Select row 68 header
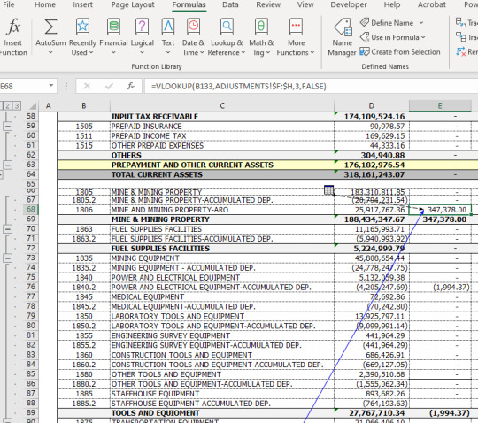This screenshot has width=478, height=423. 30,210
